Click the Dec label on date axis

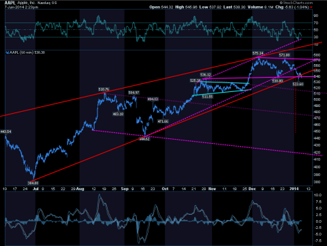coord(252,189)
